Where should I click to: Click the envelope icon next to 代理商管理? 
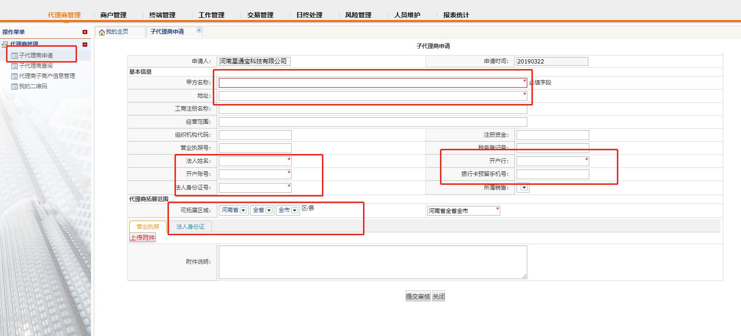(5, 45)
